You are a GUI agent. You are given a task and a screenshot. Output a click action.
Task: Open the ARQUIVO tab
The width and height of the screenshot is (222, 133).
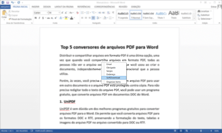(x=5, y=7)
